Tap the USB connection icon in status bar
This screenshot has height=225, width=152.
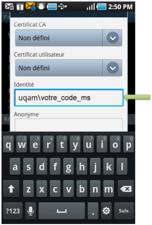(62, 6)
